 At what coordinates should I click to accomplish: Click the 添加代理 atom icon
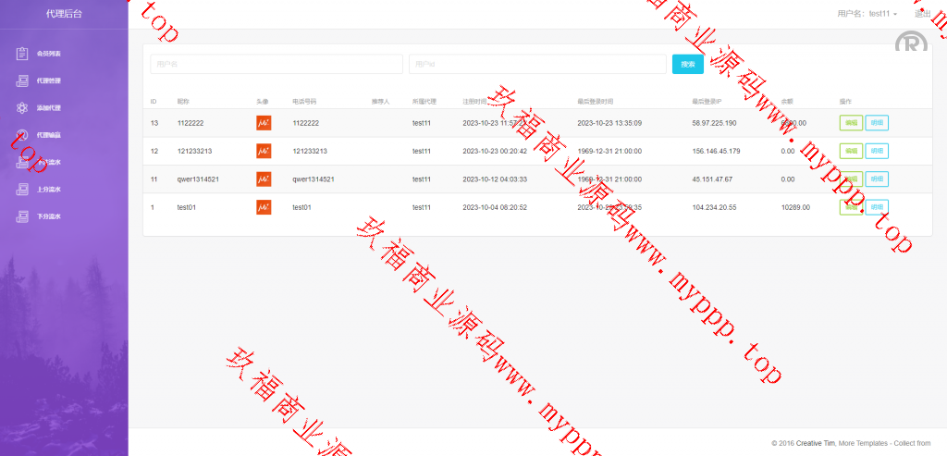point(22,108)
